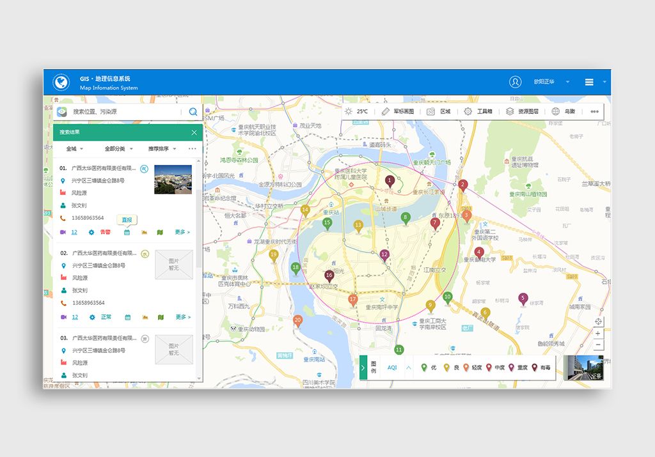Viewport: 655px width, 457px height.
Task: Collapse the 图例 legend bar with green arrow
Action: (363, 368)
